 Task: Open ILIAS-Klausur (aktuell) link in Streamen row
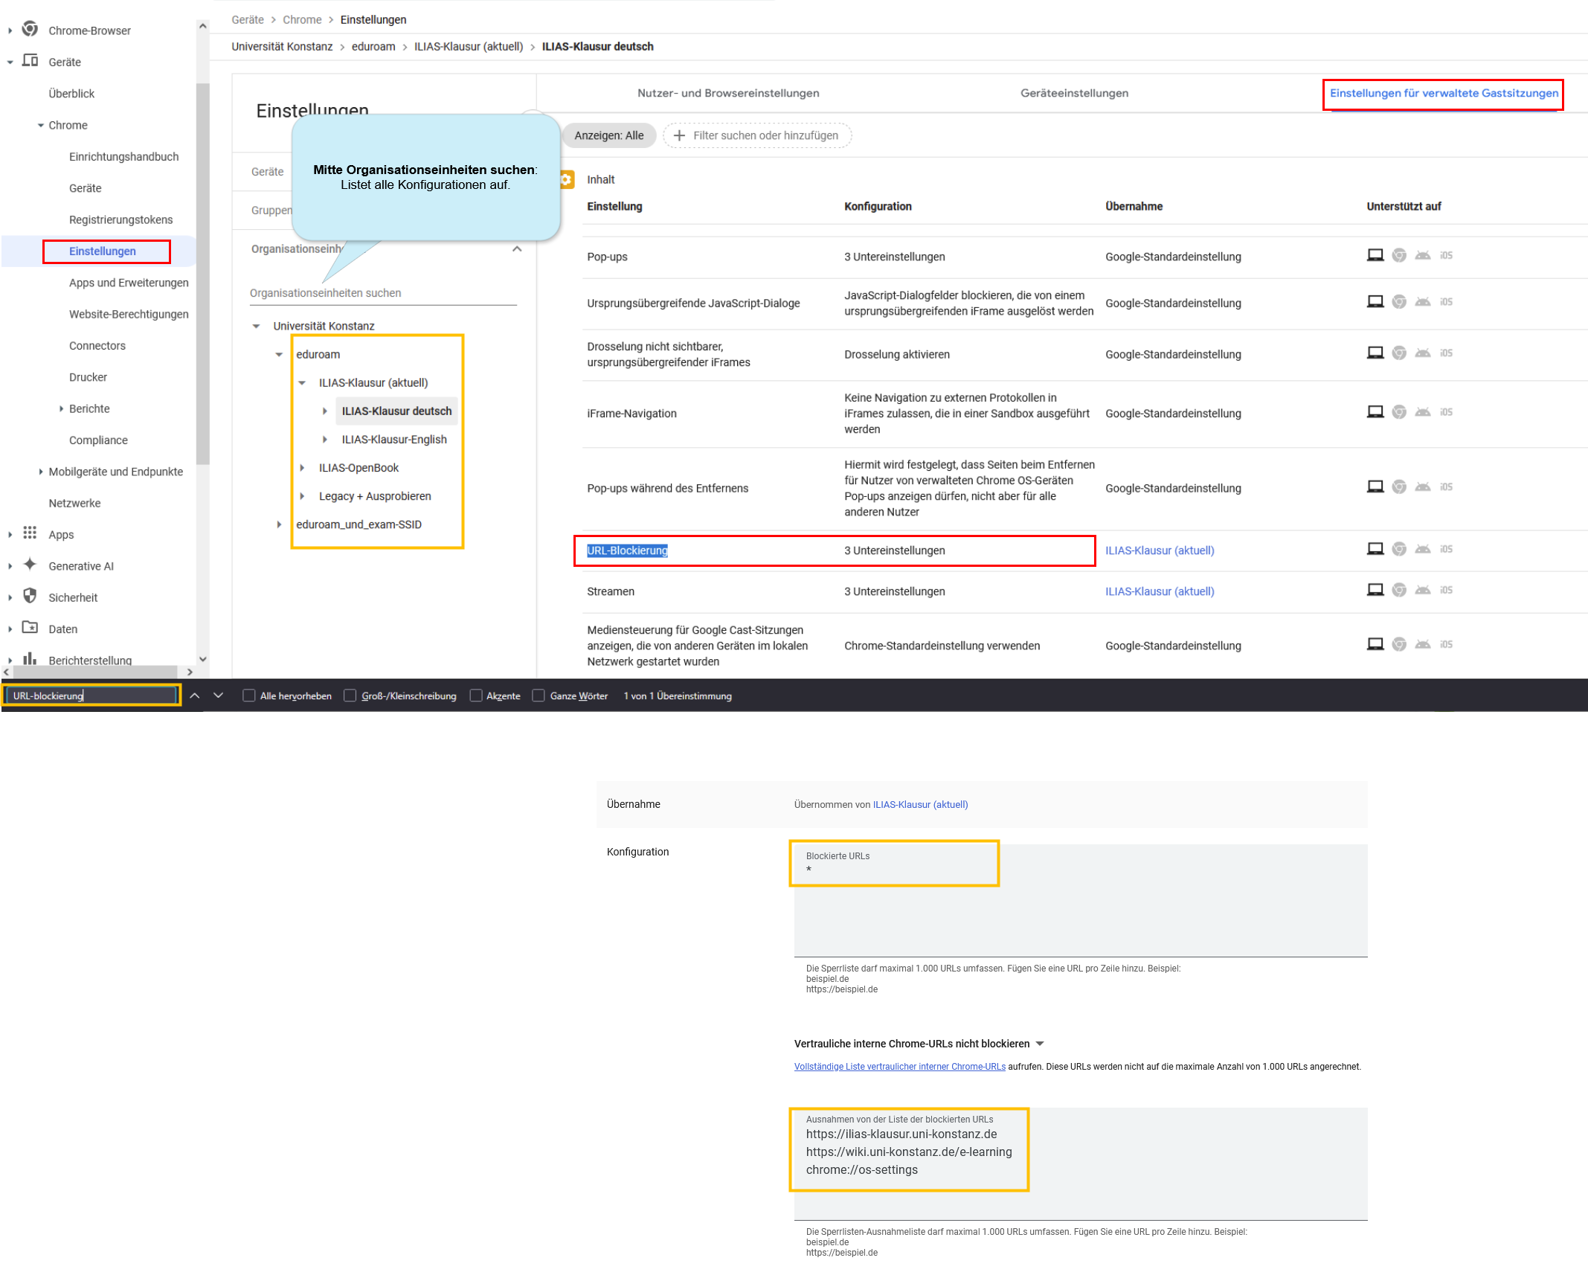1160,591
